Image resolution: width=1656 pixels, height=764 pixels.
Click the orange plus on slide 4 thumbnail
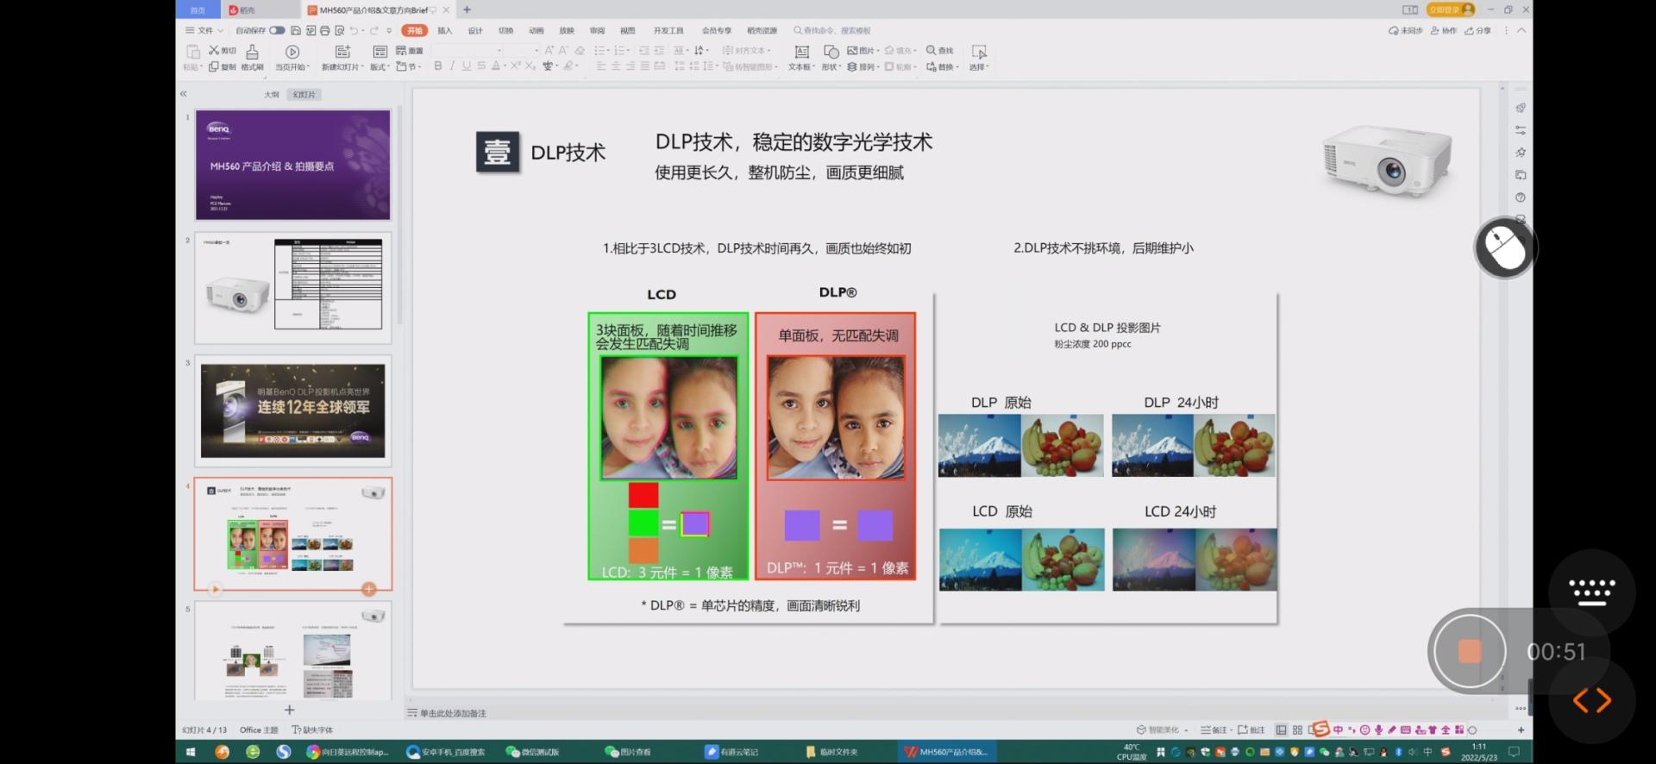(369, 589)
